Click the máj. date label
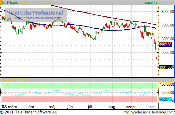 [53, 107]
